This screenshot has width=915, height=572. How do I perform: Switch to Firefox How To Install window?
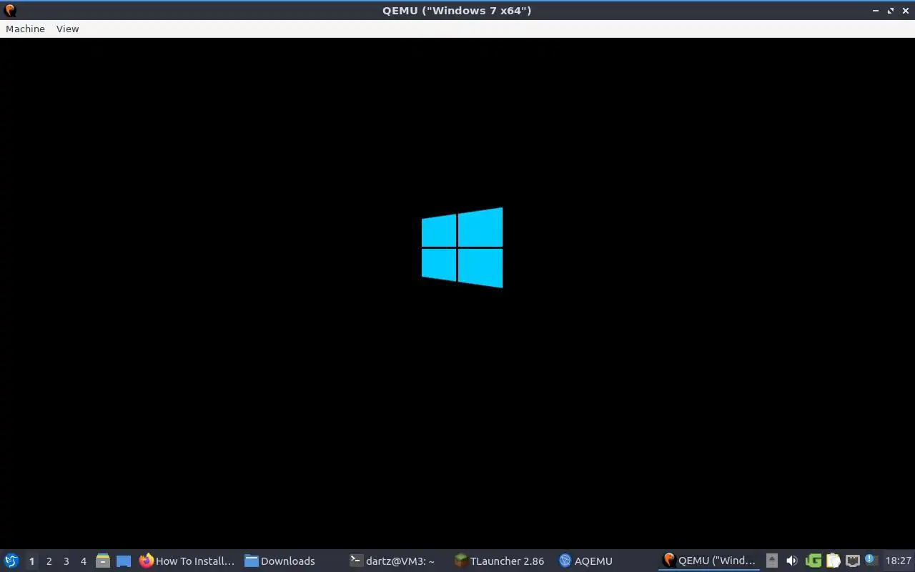(x=187, y=561)
